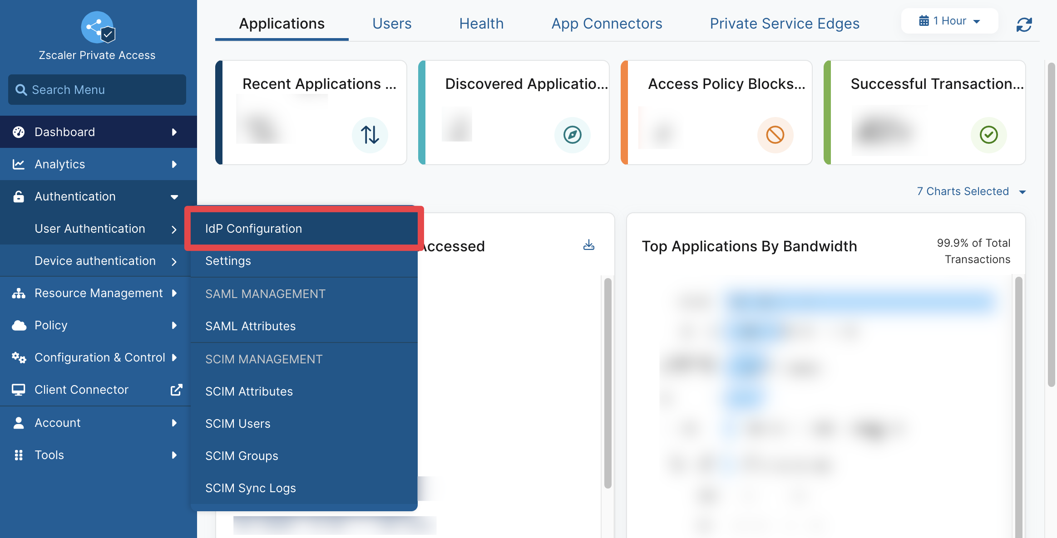Viewport: 1057px width, 538px height.
Task: Click the Successful Transactions checkmark icon
Action: click(x=988, y=135)
